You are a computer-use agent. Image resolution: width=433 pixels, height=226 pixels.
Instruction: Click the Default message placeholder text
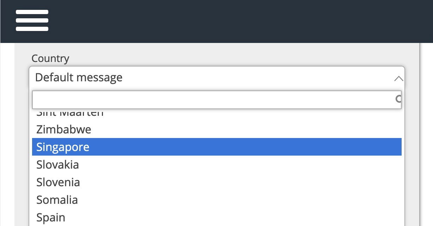pyautogui.click(x=79, y=77)
